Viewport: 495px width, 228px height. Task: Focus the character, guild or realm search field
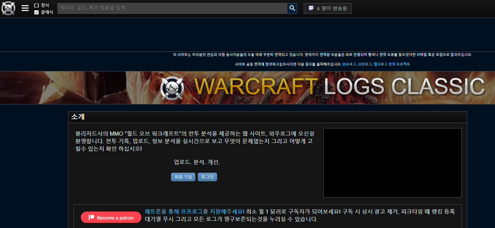pos(172,8)
